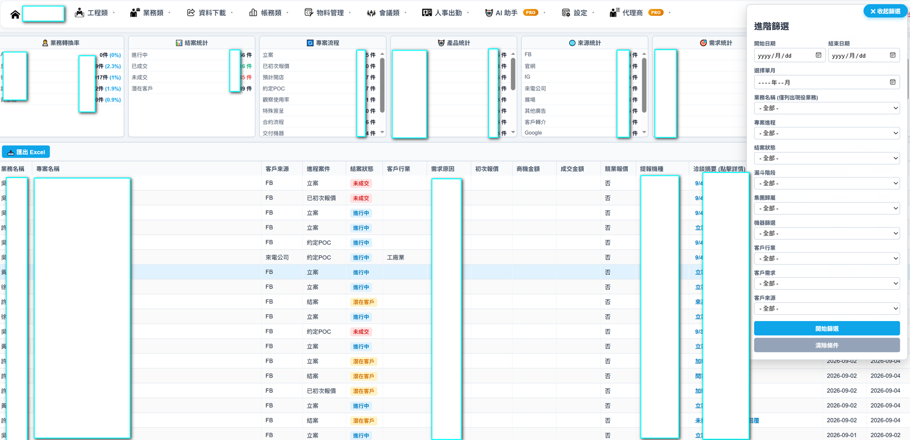
Task: Click the 物料管理 materials icon
Action: click(x=309, y=13)
